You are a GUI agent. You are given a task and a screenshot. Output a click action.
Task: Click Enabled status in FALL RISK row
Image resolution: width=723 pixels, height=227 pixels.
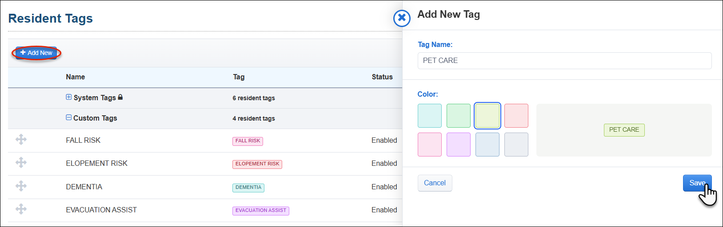click(384, 140)
